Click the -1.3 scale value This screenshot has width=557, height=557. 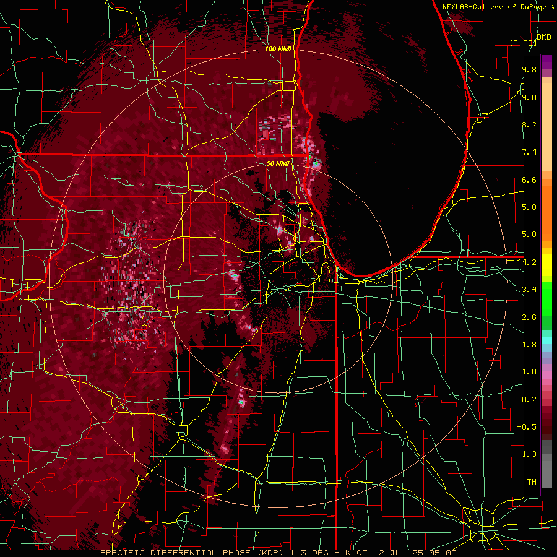click(527, 454)
